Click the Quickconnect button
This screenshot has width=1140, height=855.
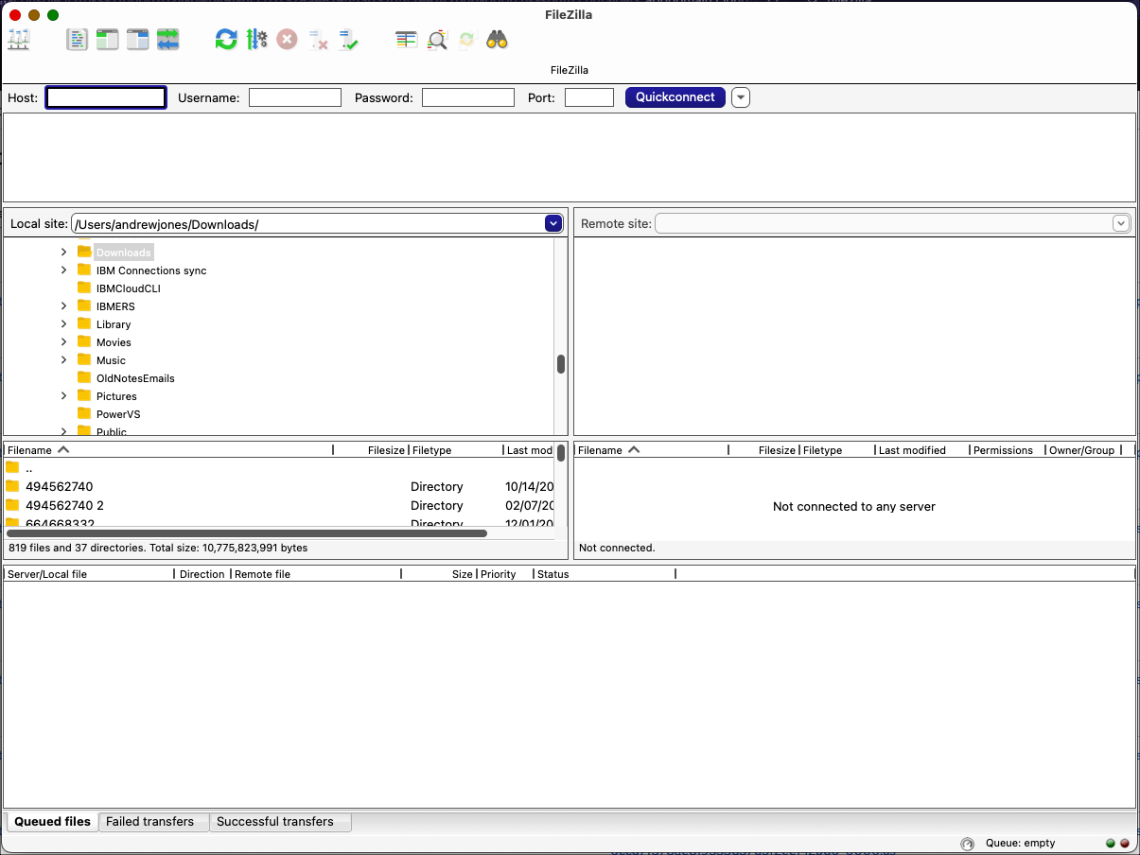[x=675, y=97]
